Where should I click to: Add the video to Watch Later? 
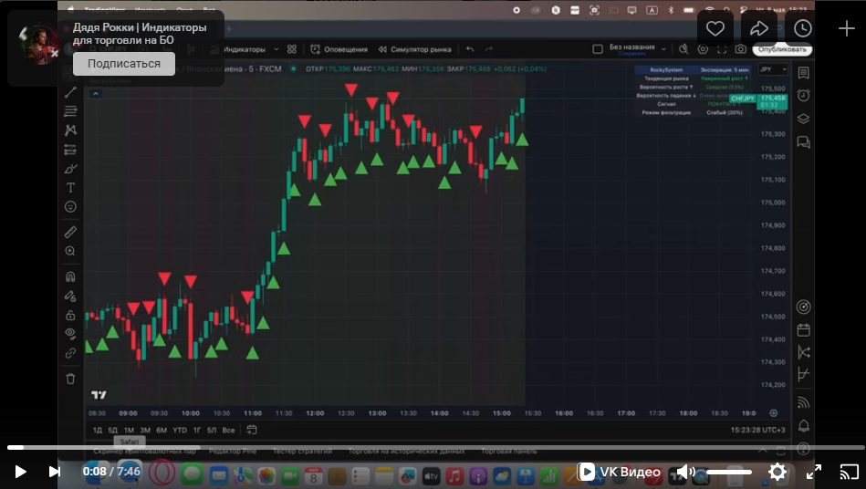point(803,28)
